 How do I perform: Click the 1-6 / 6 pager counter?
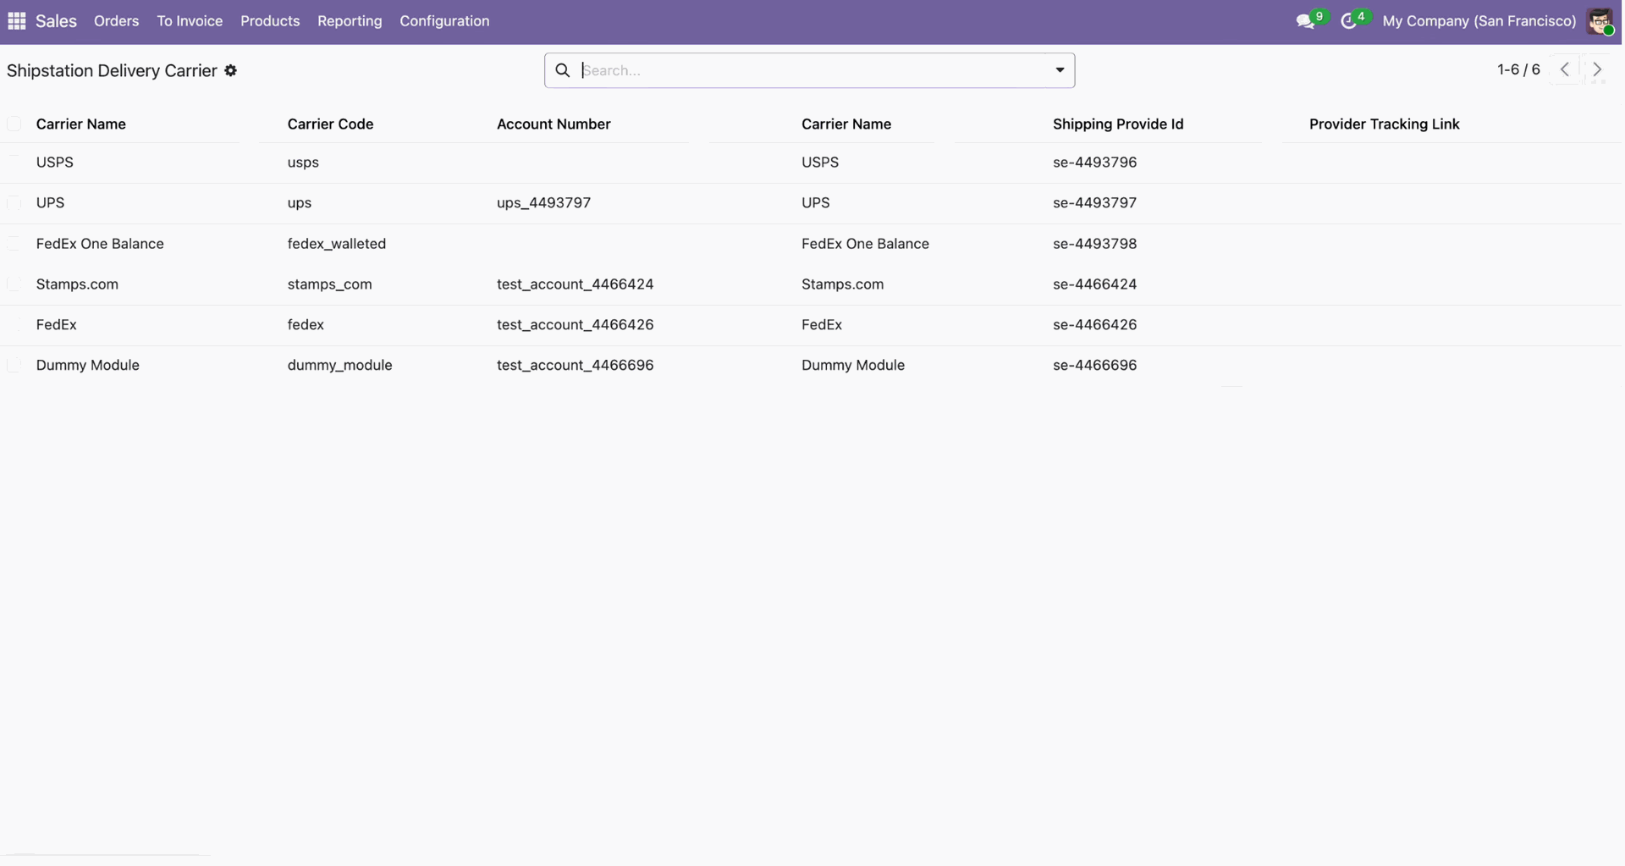coord(1518,70)
